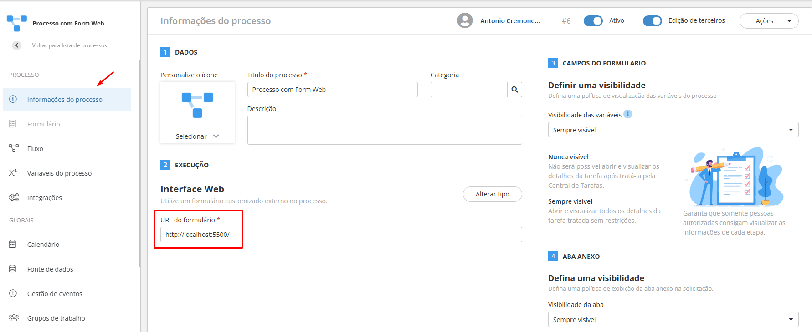Viewport: 812px width, 332px height.
Task: Click the back arrow to process list
Action: pos(17,45)
